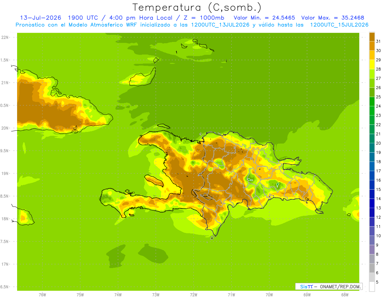Click the "69W" longitude axis label
The height and width of the screenshot is (299, 387).
point(307,295)
